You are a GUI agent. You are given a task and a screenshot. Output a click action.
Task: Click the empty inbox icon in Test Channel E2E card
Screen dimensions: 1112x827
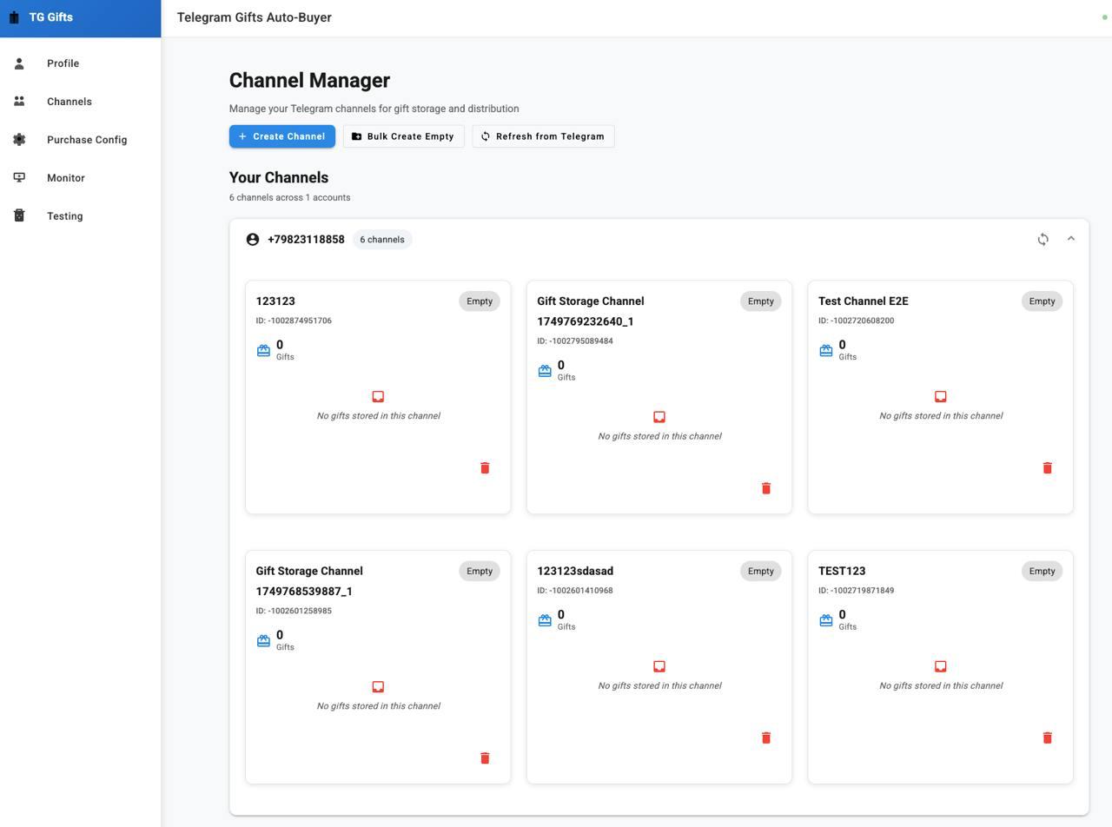click(x=941, y=396)
